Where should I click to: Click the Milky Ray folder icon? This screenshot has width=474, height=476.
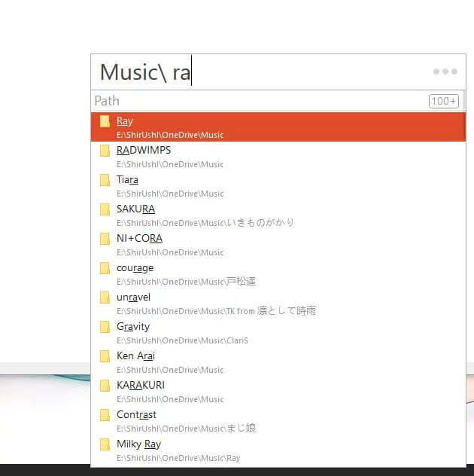(105, 444)
